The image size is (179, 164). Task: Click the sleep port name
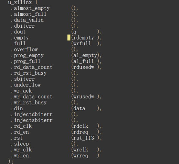[21, 144]
